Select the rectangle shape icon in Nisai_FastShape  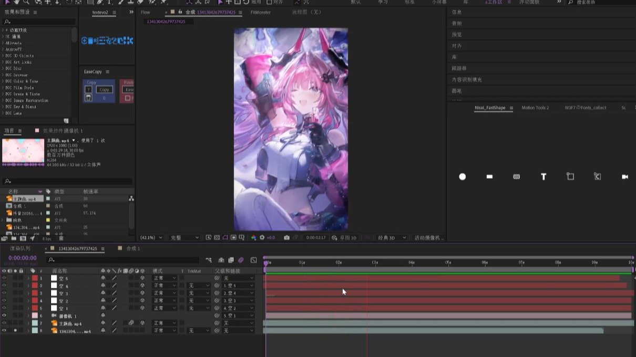(489, 177)
